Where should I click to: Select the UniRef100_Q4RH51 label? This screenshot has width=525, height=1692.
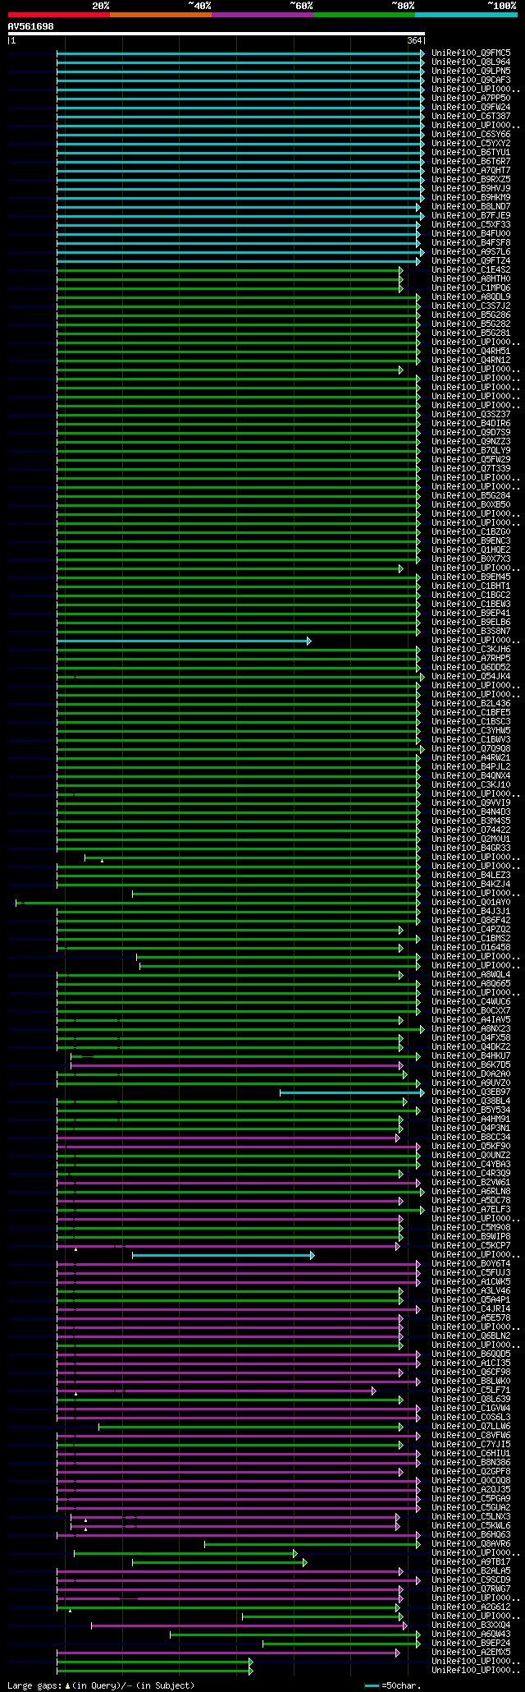(x=471, y=351)
